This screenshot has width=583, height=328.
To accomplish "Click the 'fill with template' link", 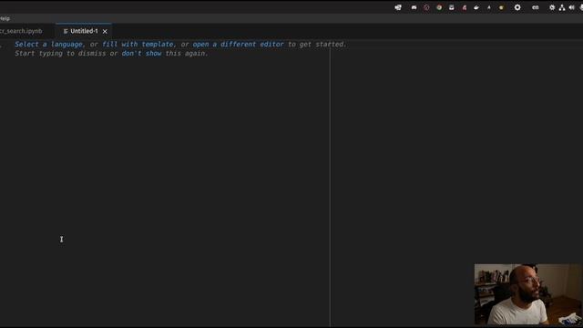I will coord(138,45).
